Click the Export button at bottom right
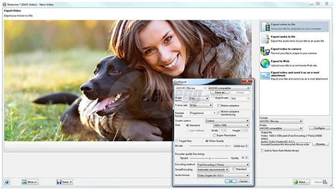This screenshot has width=335, height=190. point(320,182)
